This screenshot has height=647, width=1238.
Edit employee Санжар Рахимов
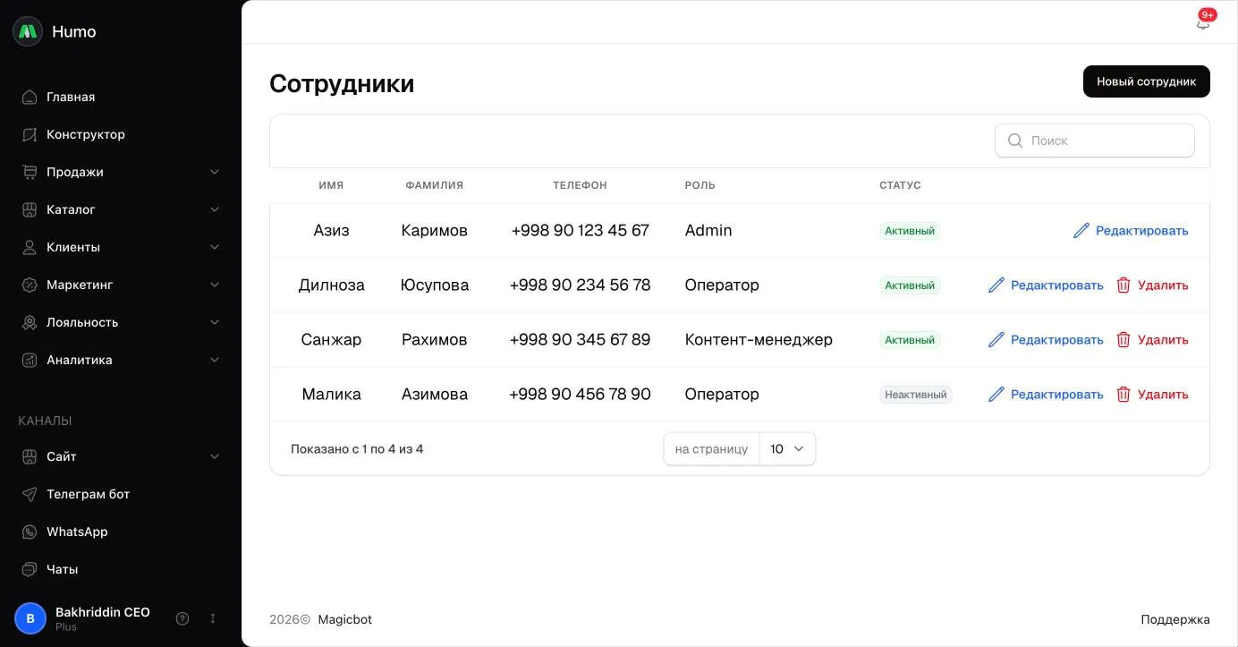pos(1046,340)
